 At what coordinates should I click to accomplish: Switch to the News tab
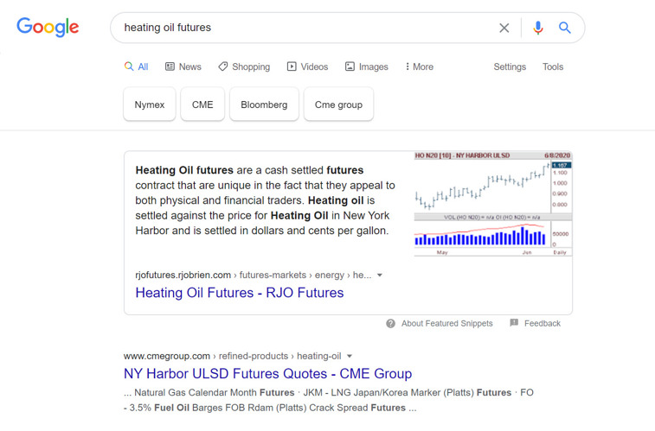pos(183,67)
